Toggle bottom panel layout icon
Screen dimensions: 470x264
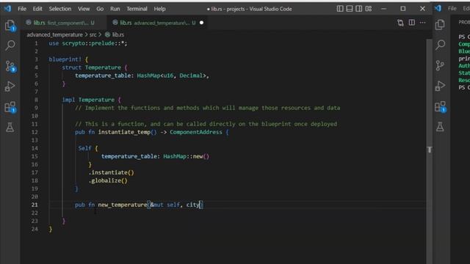(x=350, y=9)
